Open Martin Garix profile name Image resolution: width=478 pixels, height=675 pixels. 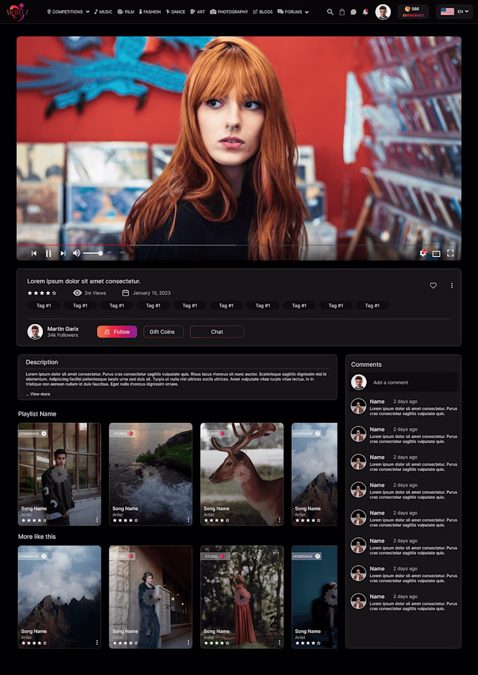click(63, 328)
